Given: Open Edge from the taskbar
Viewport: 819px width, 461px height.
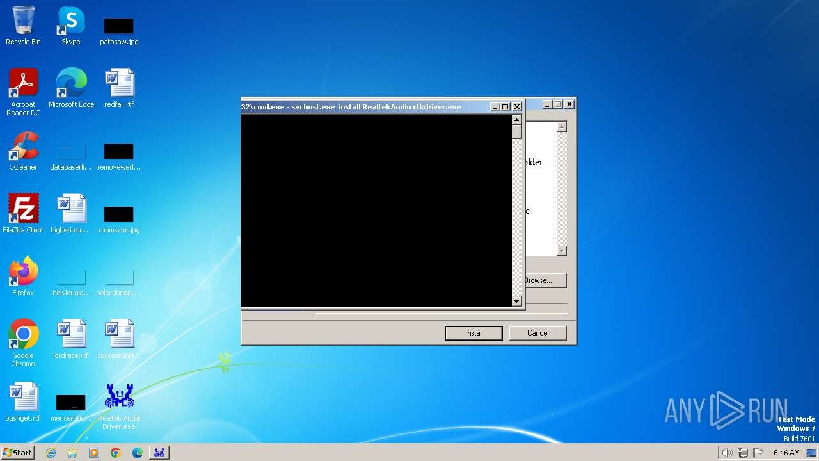Looking at the screenshot, I should [138, 453].
